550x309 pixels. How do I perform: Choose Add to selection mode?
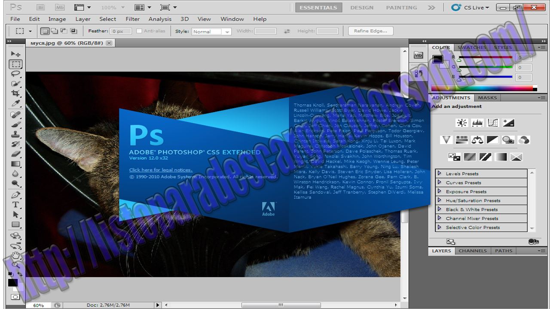pos(54,31)
